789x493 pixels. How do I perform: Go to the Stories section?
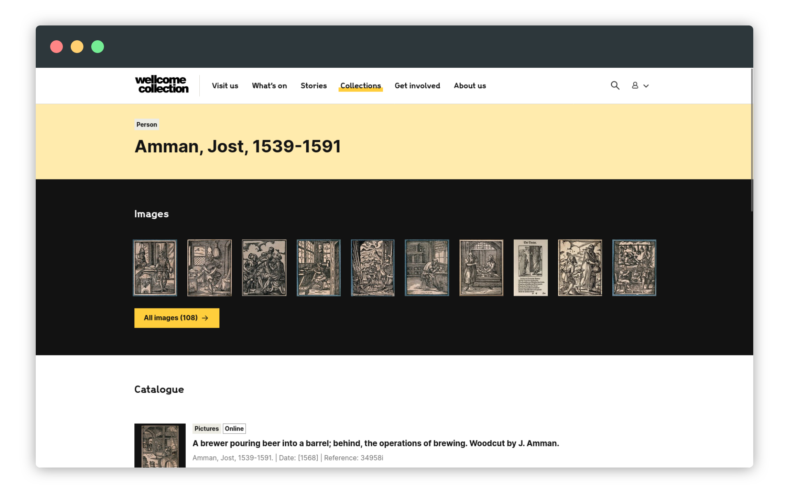(x=314, y=86)
